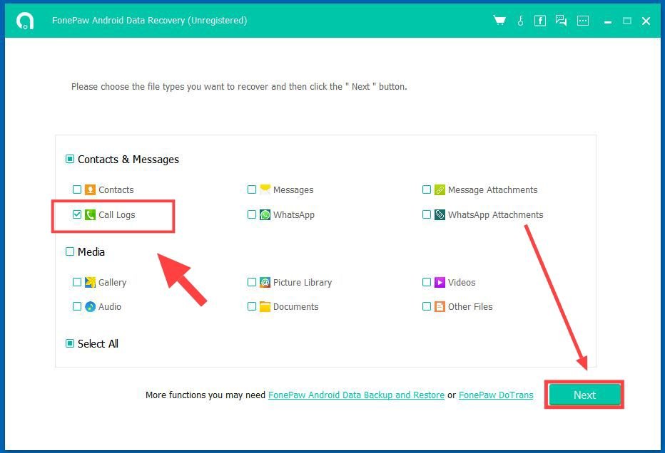This screenshot has height=453, width=665.
Task: Click the key register icon
Action: 520,21
